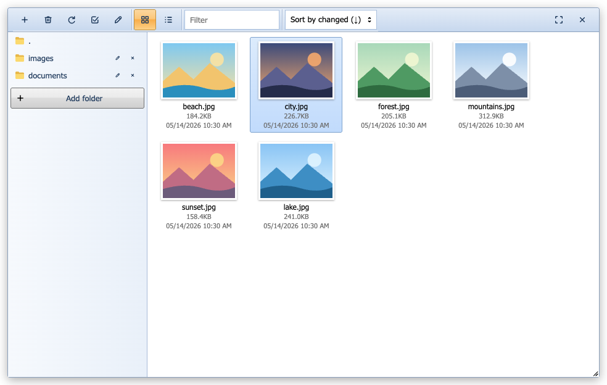This screenshot has height=385, width=607.
Task: Select the beach.jpg thumbnail
Action: [199, 70]
